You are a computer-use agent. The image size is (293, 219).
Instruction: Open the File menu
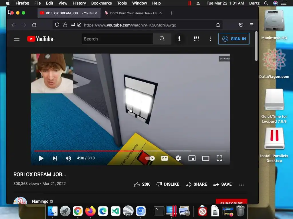[37, 3]
